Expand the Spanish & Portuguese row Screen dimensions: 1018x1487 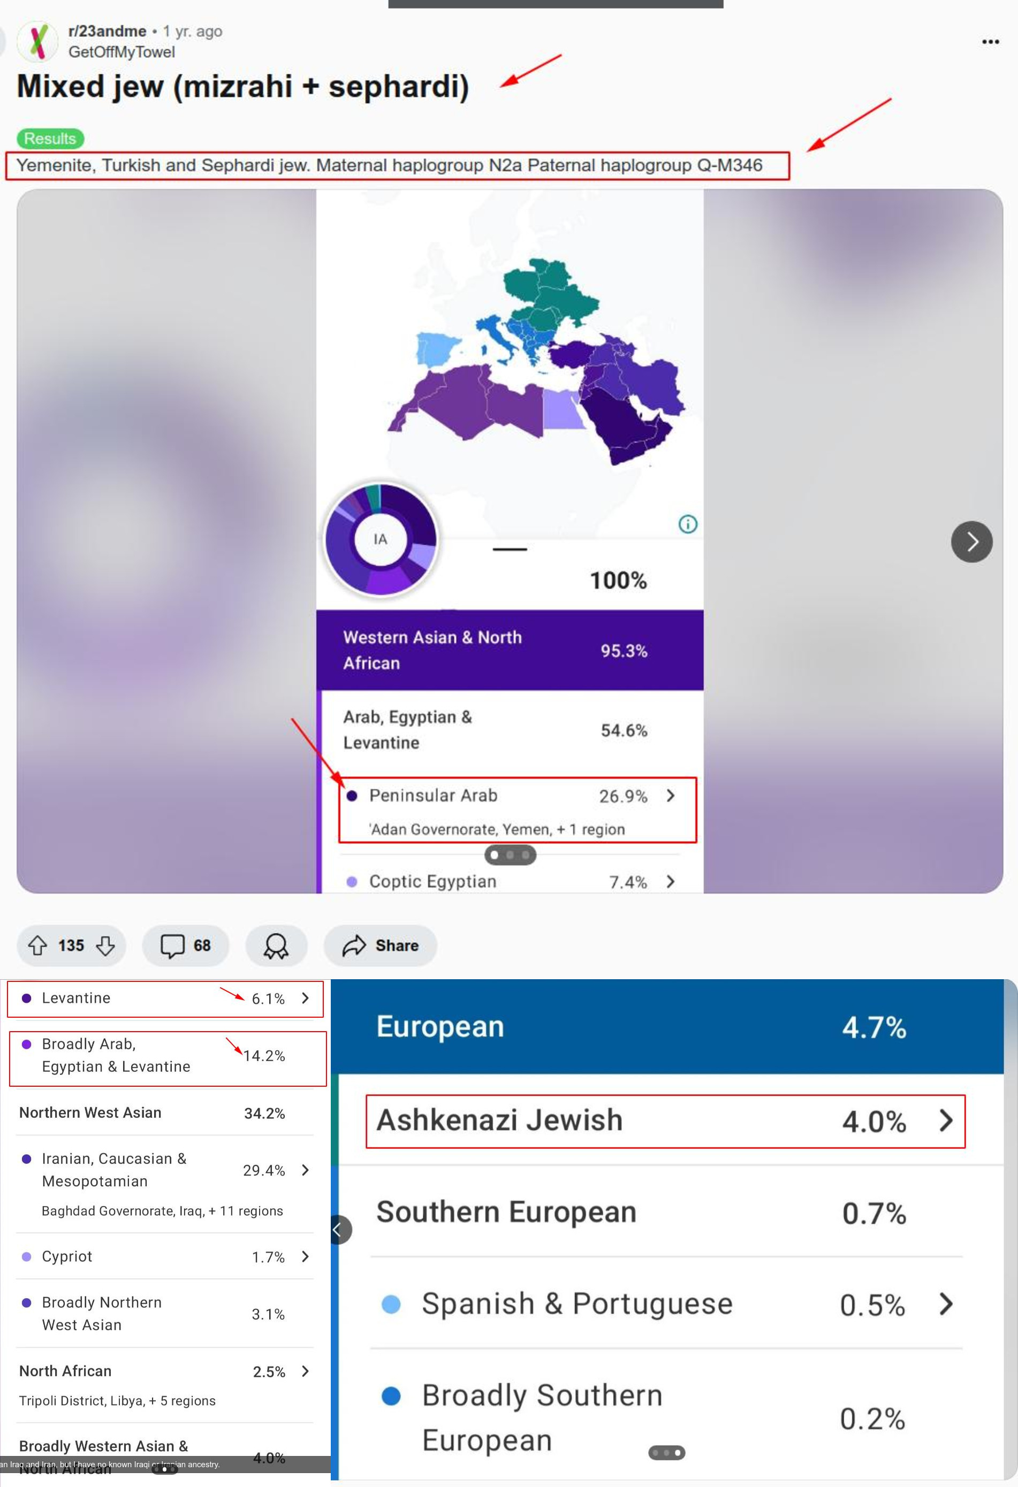(x=946, y=1303)
